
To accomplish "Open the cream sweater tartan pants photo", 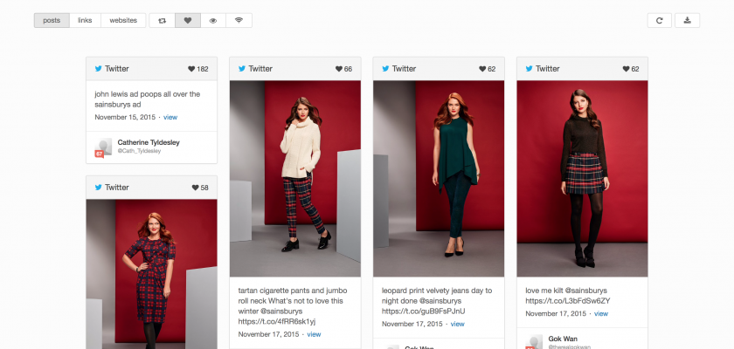I will click(295, 178).
